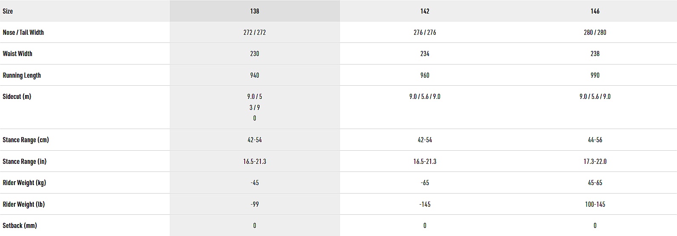
Task: Click the -65 rider weight value
Action: [x=425, y=183]
